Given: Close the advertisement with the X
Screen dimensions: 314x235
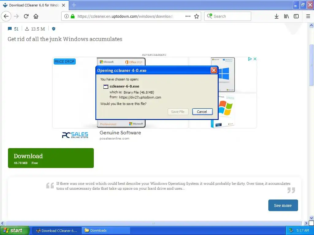Looking at the screenshot, I should 255,59.
